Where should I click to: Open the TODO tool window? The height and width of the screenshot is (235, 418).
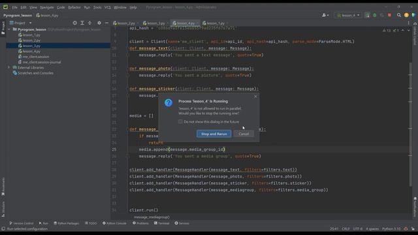pyautogui.click(x=91, y=223)
